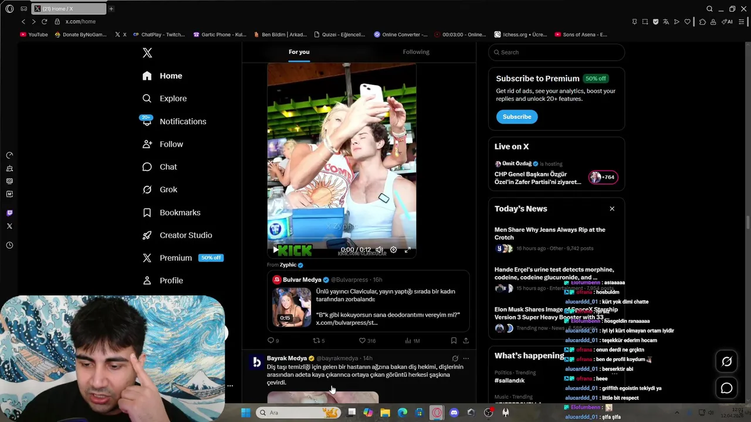Open File Explorer from the taskbar
Image resolution: width=751 pixels, height=422 pixels.
tap(385, 413)
